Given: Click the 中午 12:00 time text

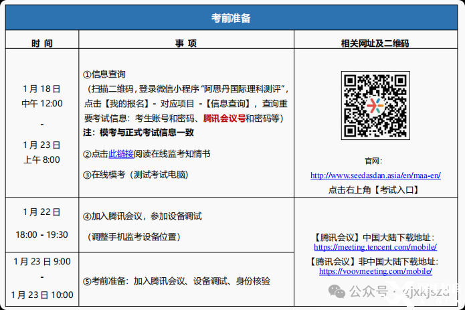Looking at the screenshot, I should (42, 104).
